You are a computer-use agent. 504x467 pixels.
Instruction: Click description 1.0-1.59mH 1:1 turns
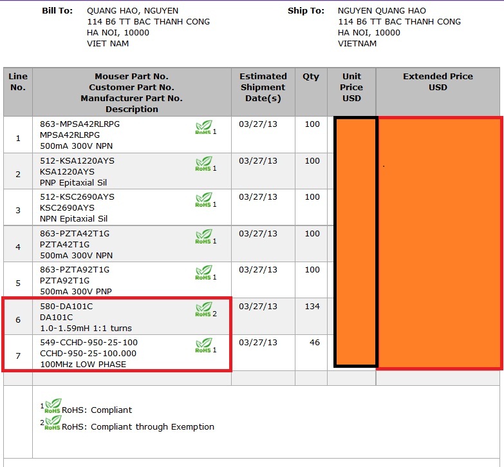(86, 328)
